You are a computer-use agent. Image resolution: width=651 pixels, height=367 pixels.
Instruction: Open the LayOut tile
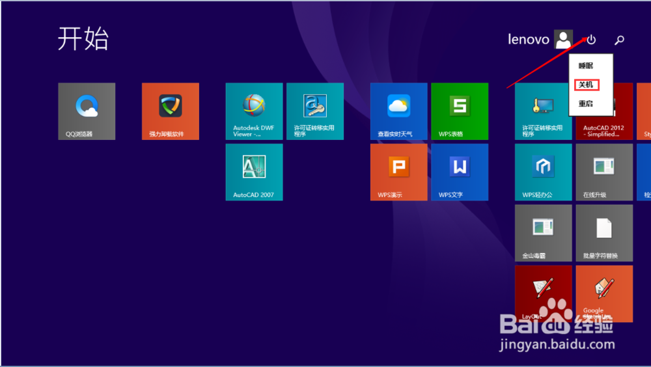[x=544, y=294]
